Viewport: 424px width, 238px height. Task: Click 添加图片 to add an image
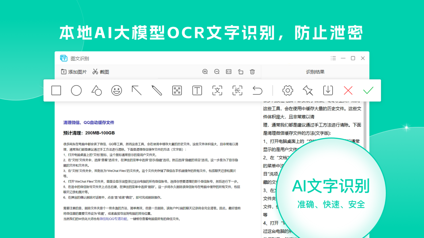click(74, 72)
